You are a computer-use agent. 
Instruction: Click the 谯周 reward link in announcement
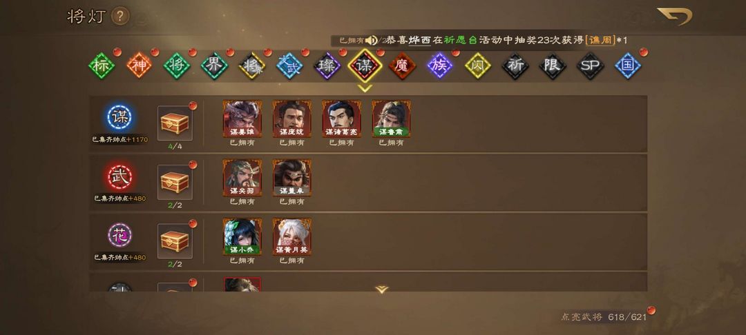point(600,41)
